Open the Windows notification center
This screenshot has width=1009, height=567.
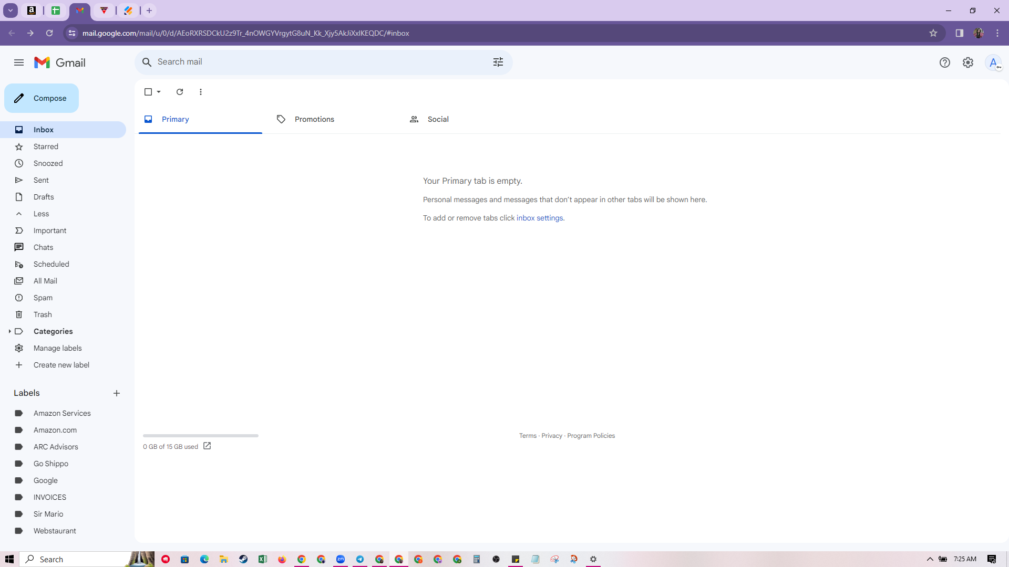click(x=992, y=559)
